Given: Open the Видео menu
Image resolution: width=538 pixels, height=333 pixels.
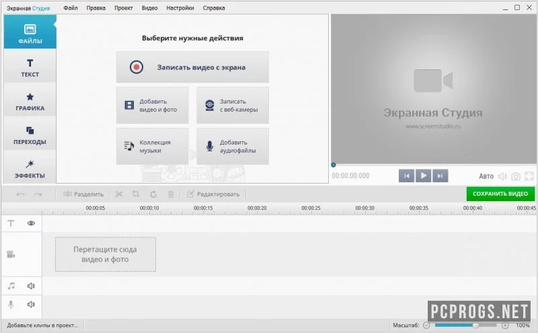Looking at the screenshot, I should tap(149, 8).
